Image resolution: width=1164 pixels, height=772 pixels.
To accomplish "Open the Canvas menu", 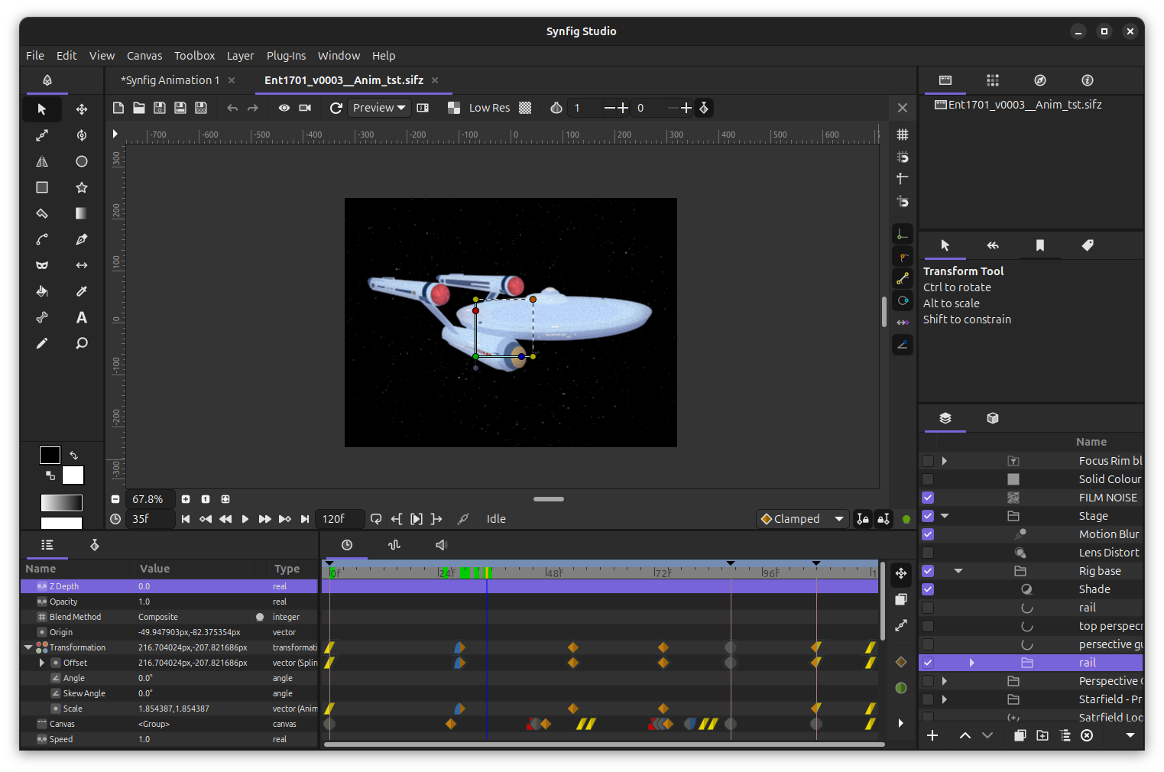I will point(144,56).
